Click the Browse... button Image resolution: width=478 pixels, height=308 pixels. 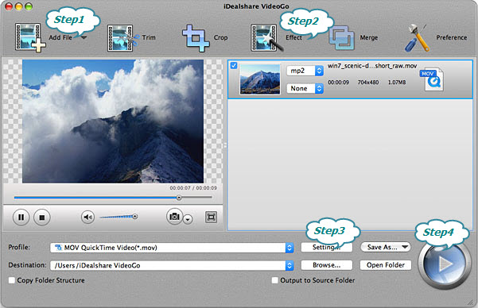pos(327,265)
